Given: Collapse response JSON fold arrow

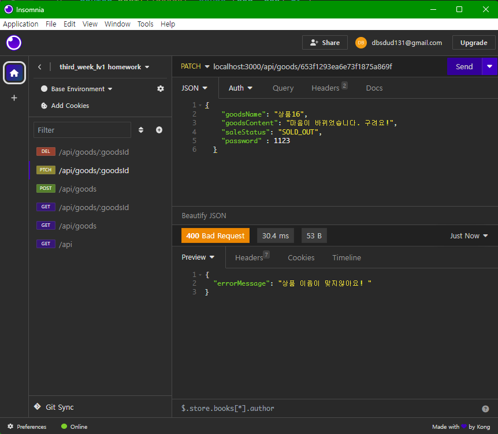Looking at the screenshot, I should [200, 275].
